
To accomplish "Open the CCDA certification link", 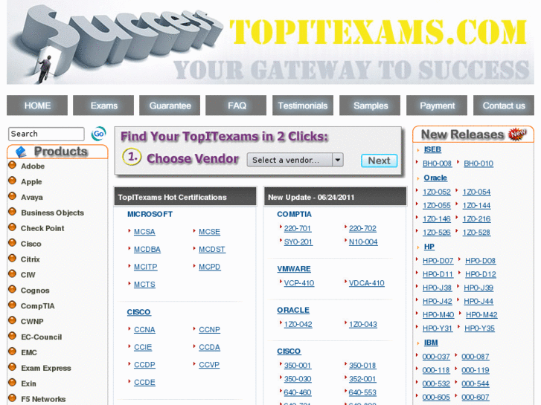I will [209, 347].
